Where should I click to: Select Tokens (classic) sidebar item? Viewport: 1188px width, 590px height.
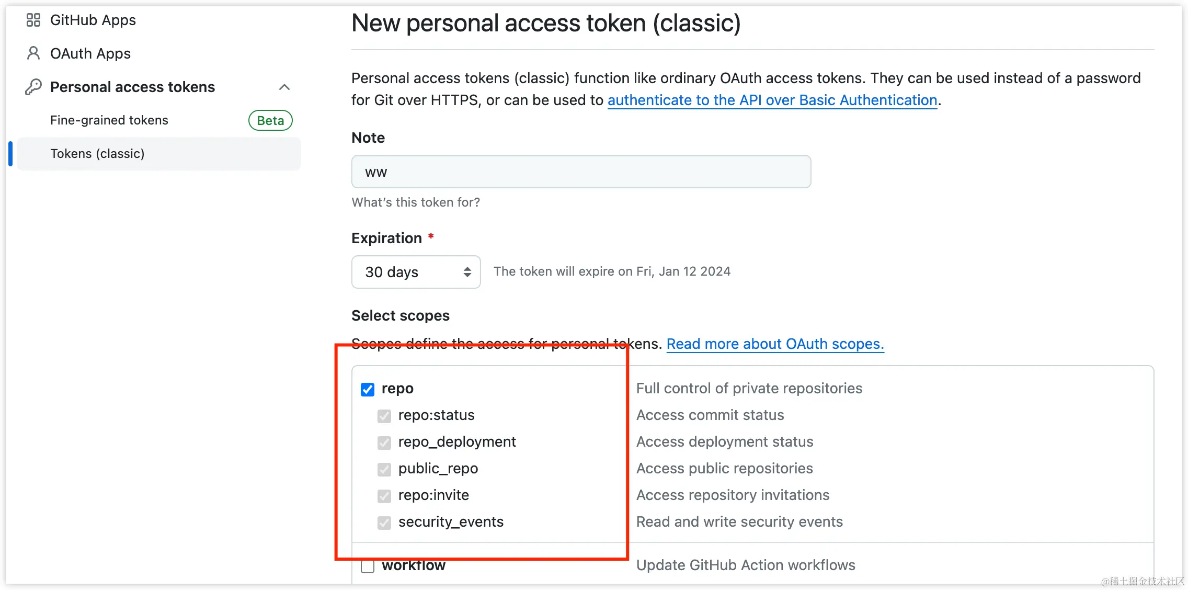pos(159,154)
